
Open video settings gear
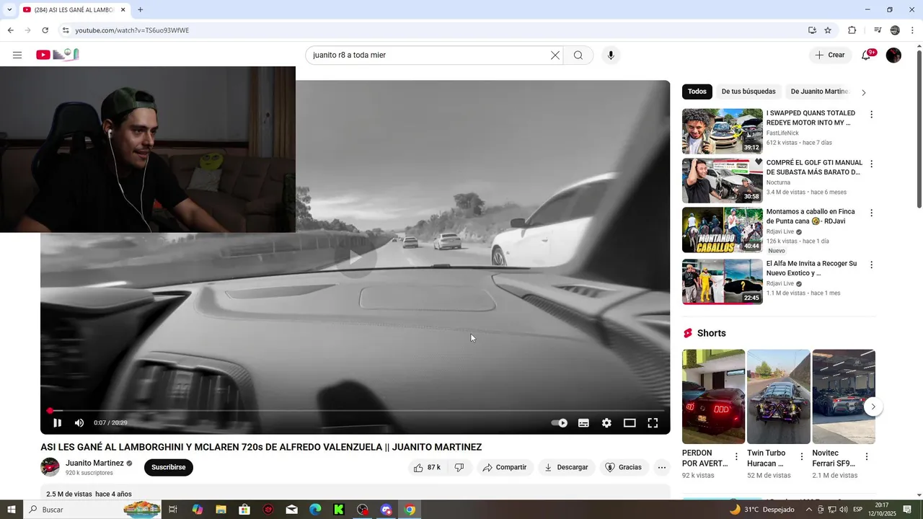click(x=606, y=423)
